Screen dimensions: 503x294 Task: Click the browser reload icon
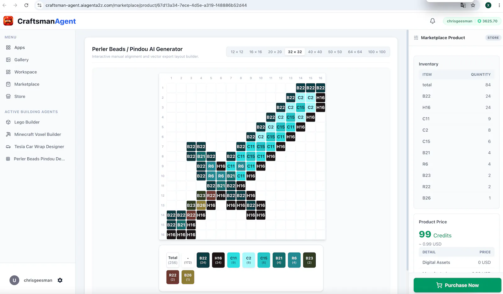[26, 5]
